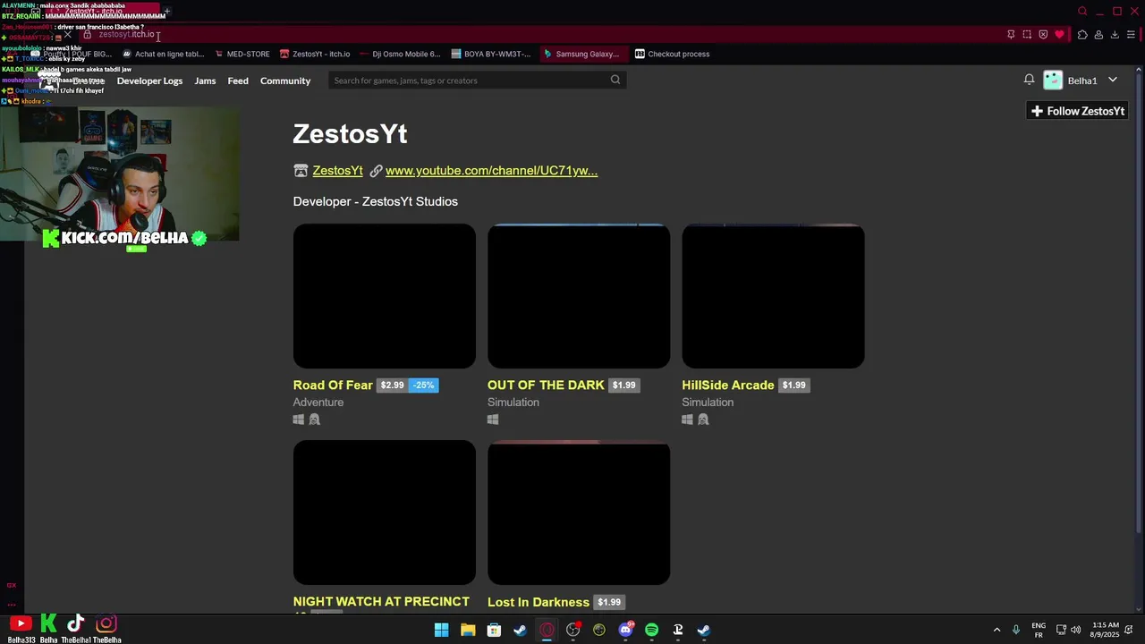Open the extensions cube icon

point(1082,35)
